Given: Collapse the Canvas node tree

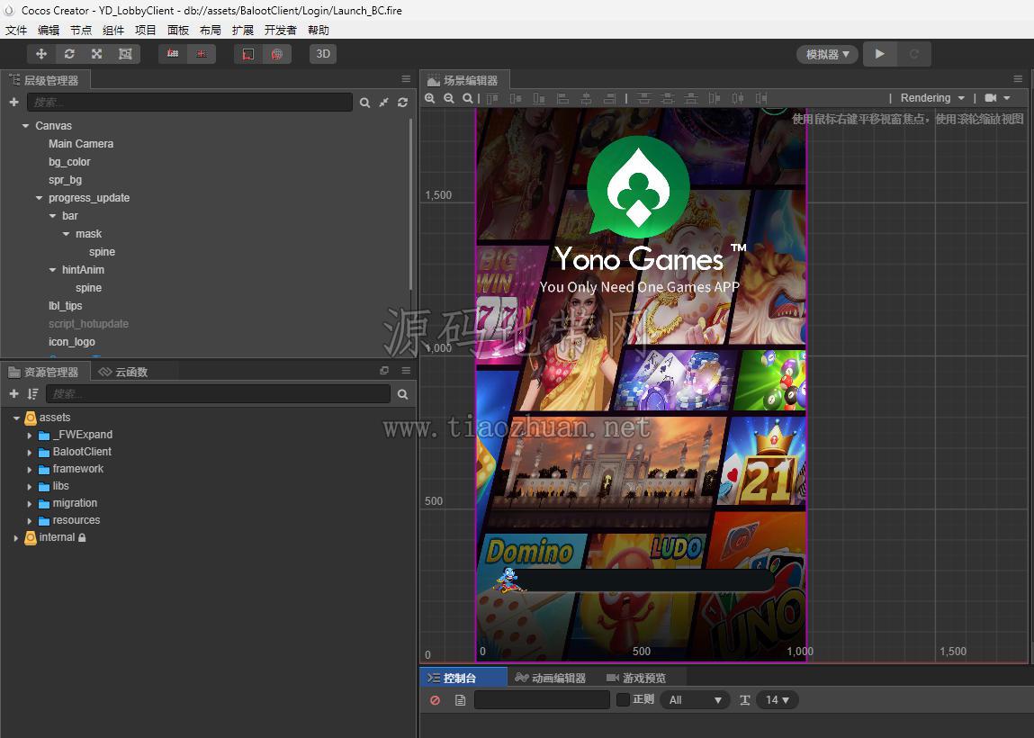Looking at the screenshot, I should point(26,125).
